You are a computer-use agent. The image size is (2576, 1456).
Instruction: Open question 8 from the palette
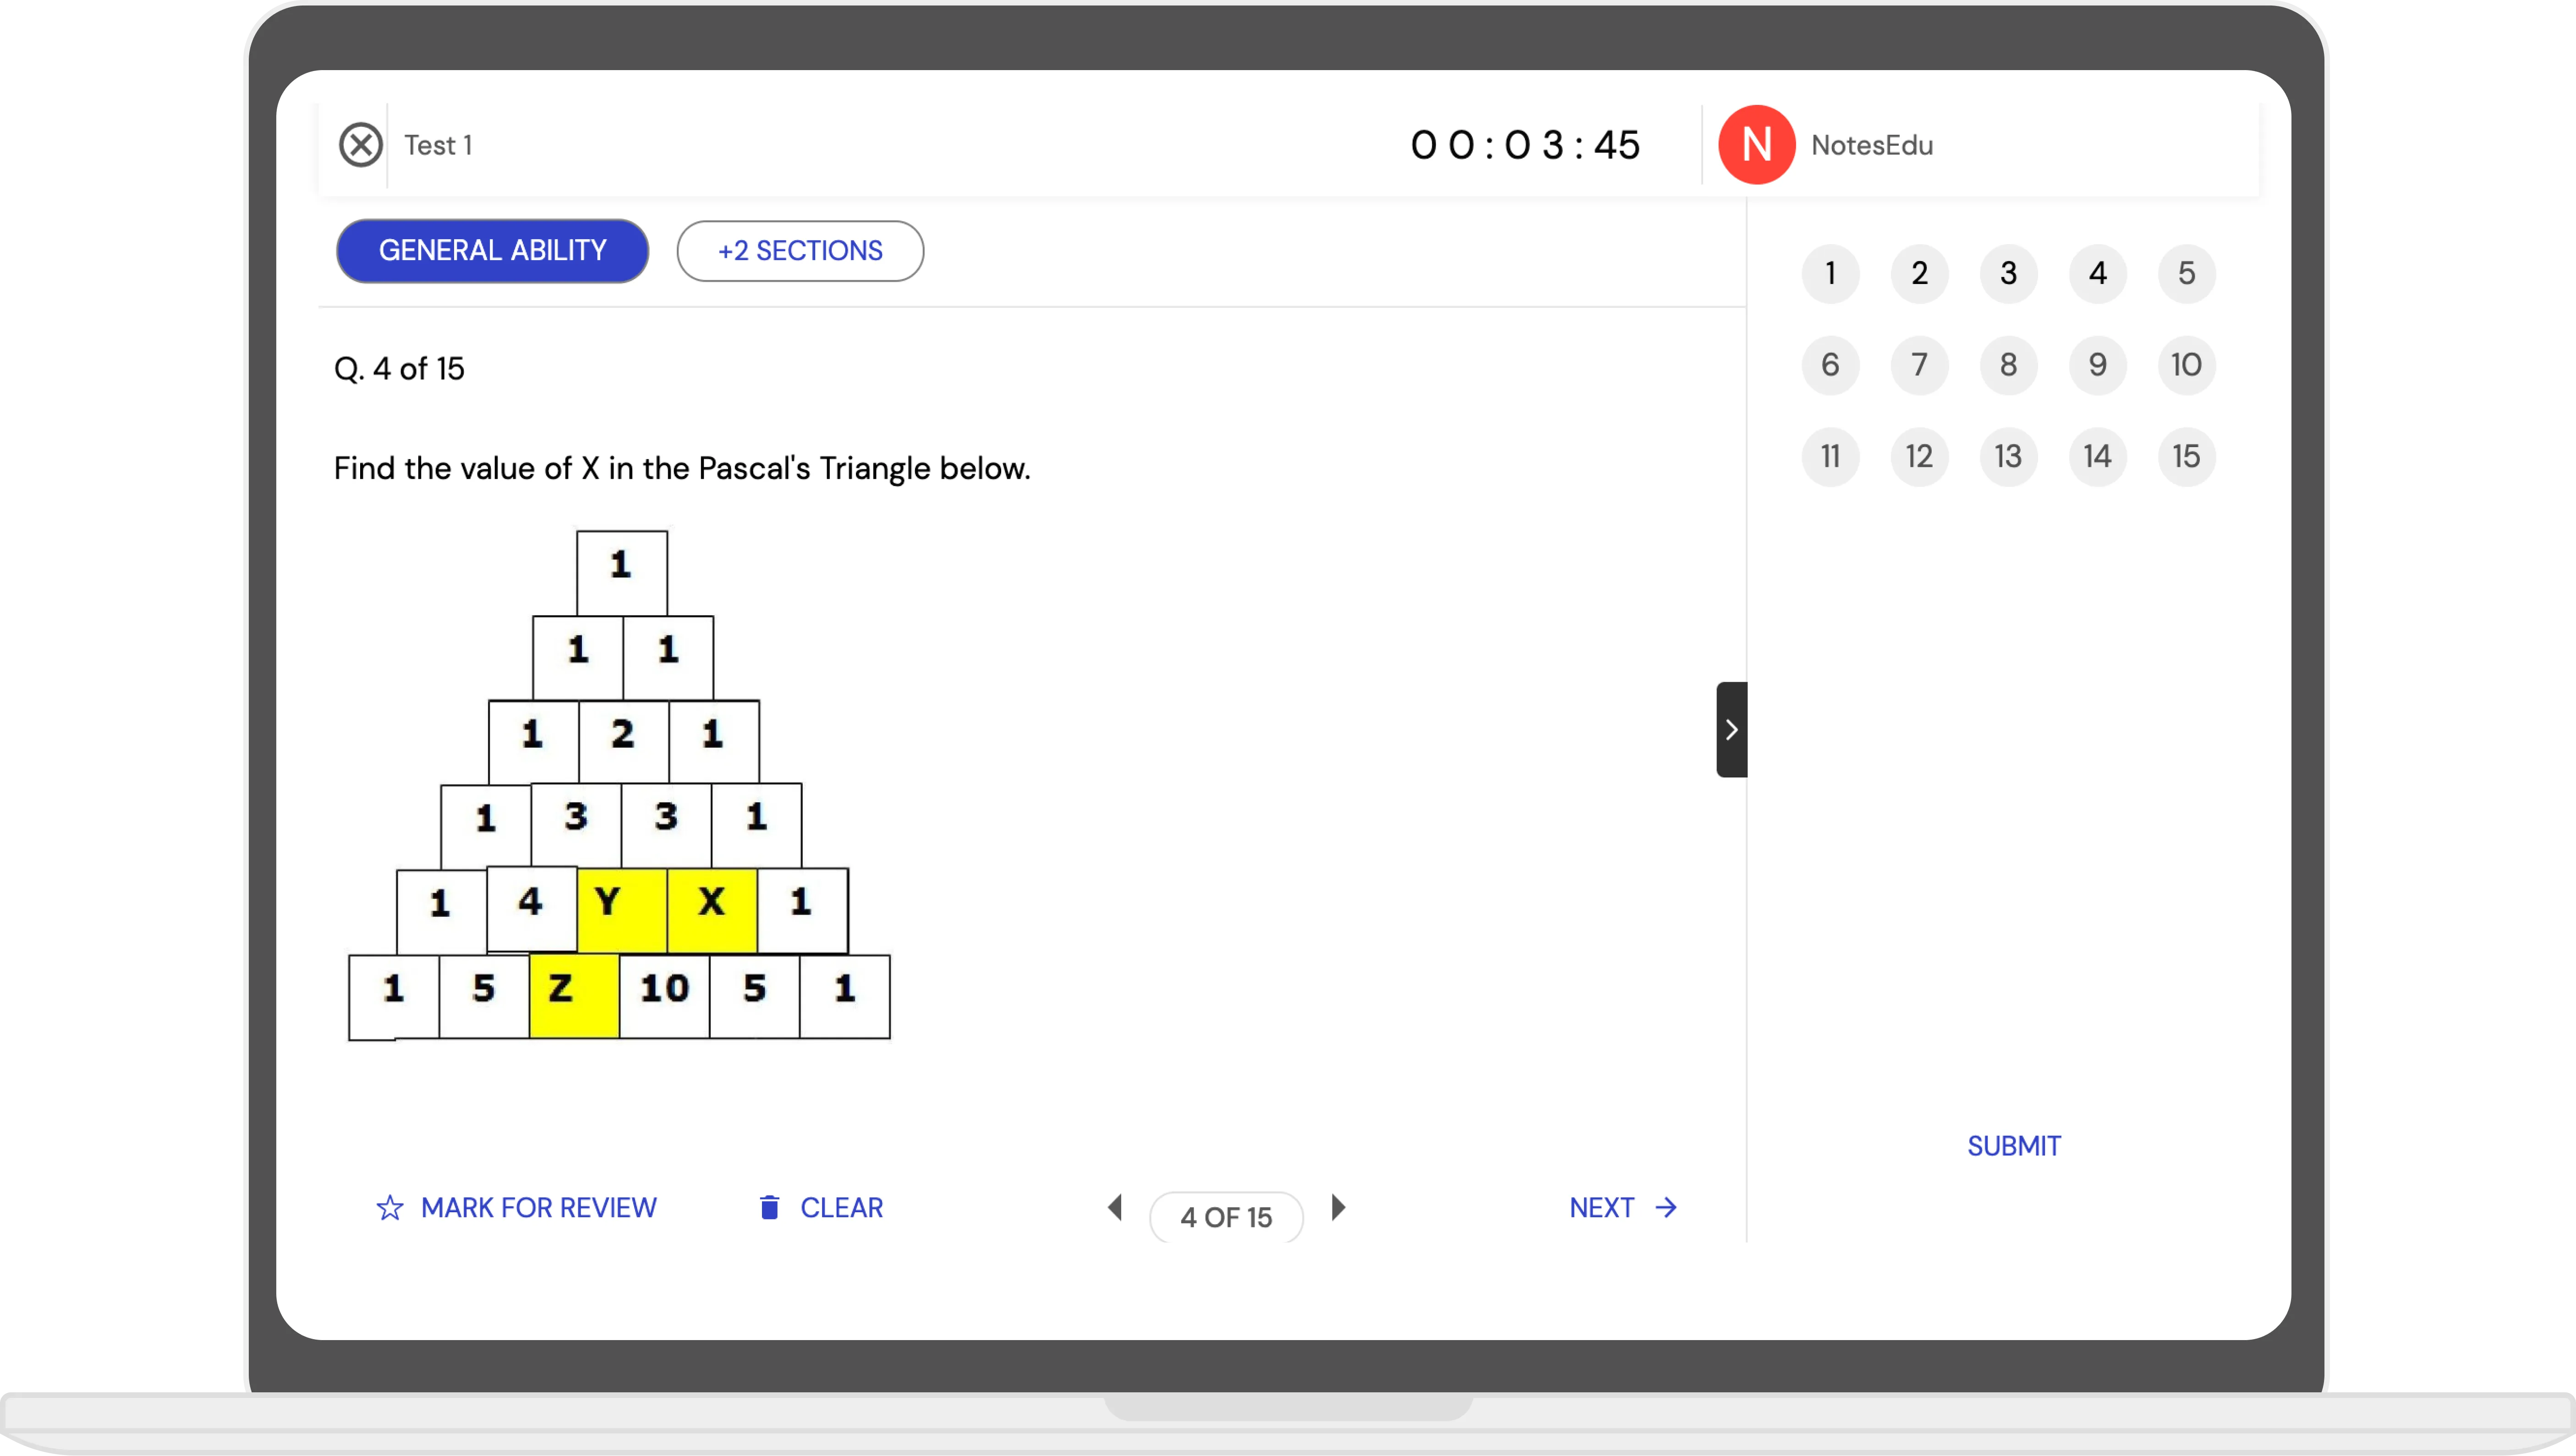pos(2008,365)
